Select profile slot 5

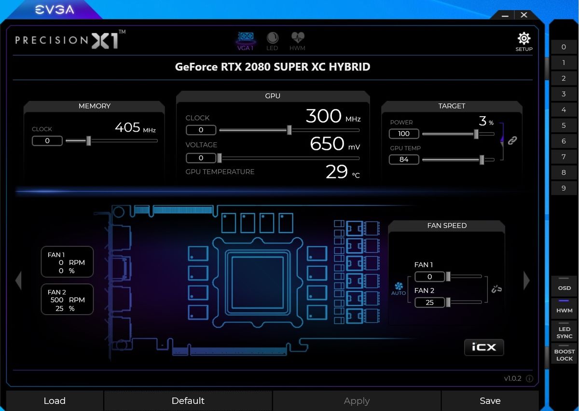(x=564, y=125)
